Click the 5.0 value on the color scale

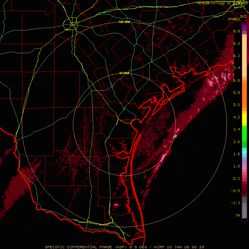coord(237,105)
